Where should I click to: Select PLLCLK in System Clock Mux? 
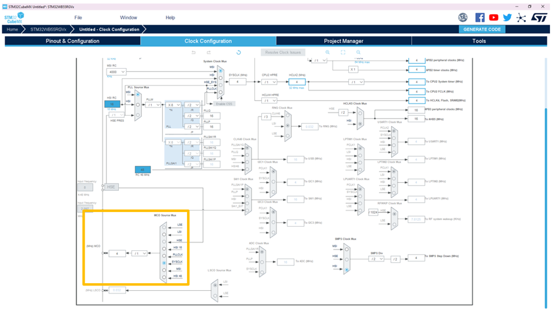coord(221,92)
